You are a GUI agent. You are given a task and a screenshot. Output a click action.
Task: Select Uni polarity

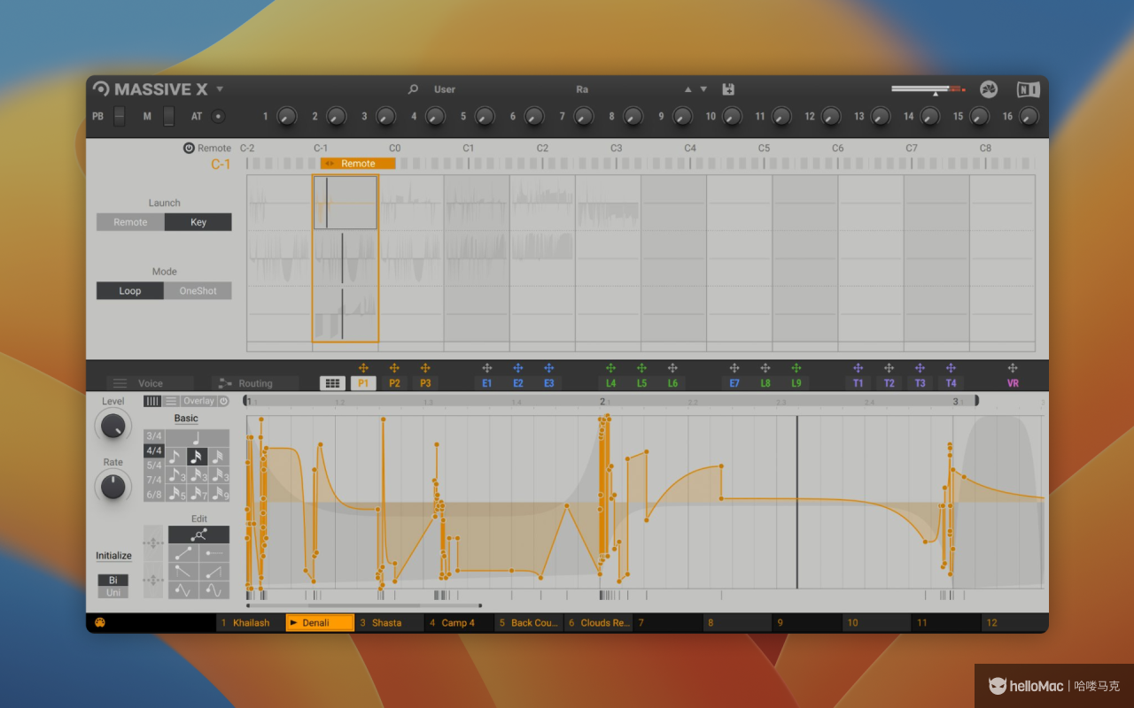point(113,592)
